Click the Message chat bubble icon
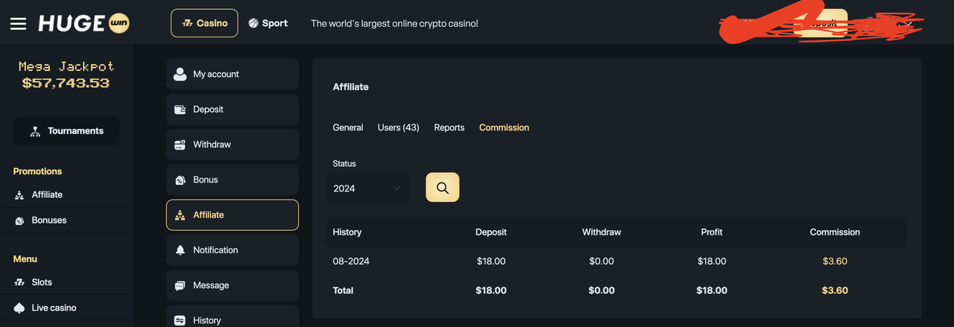954x327 pixels. (180, 285)
